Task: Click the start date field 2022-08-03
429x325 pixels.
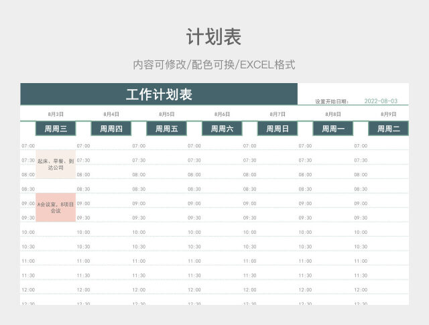Action: click(381, 101)
